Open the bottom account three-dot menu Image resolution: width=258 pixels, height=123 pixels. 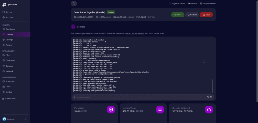tap(26, 119)
